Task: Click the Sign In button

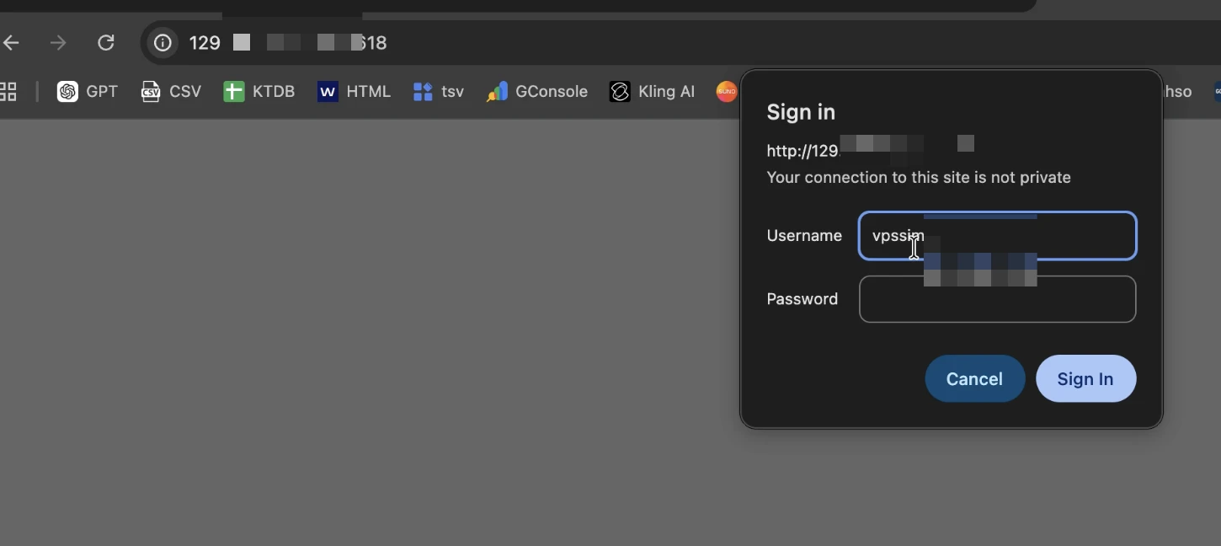Action: [1086, 379]
